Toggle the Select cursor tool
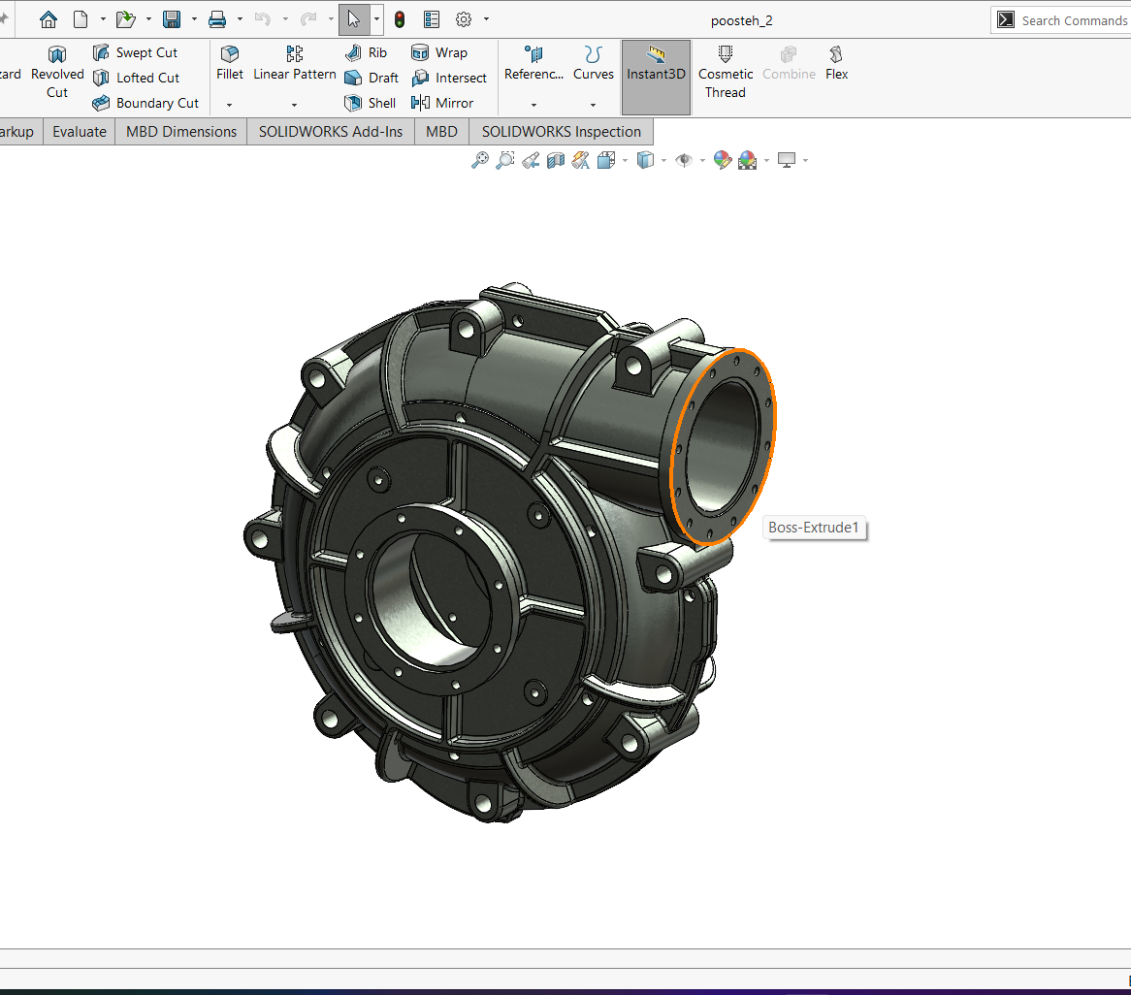1131x995 pixels. pos(354,19)
